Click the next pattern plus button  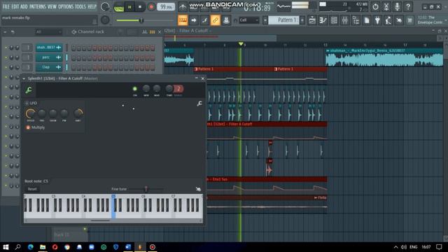pyautogui.click(x=302, y=20)
